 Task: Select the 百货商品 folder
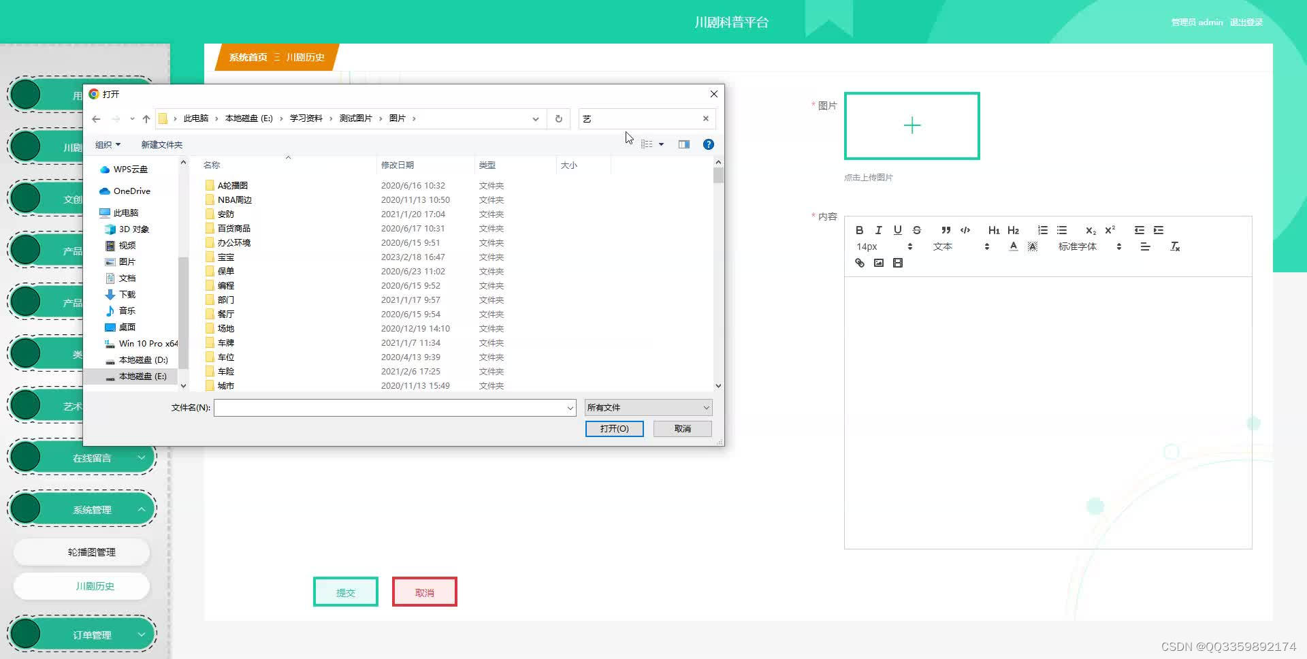point(233,228)
